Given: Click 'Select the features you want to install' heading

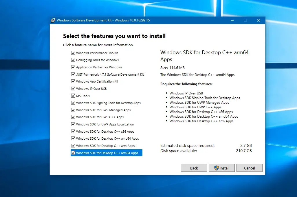Looking at the screenshot, I should point(114,36).
